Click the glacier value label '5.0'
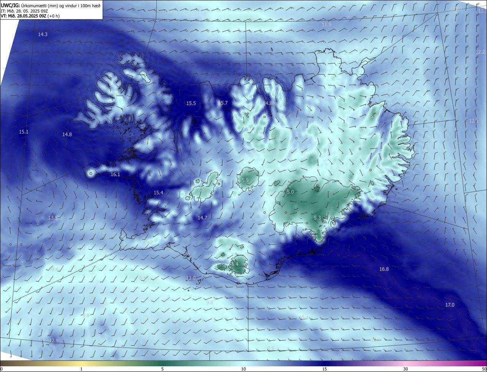This screenshot has width=487, height=372. click(290, 192)
